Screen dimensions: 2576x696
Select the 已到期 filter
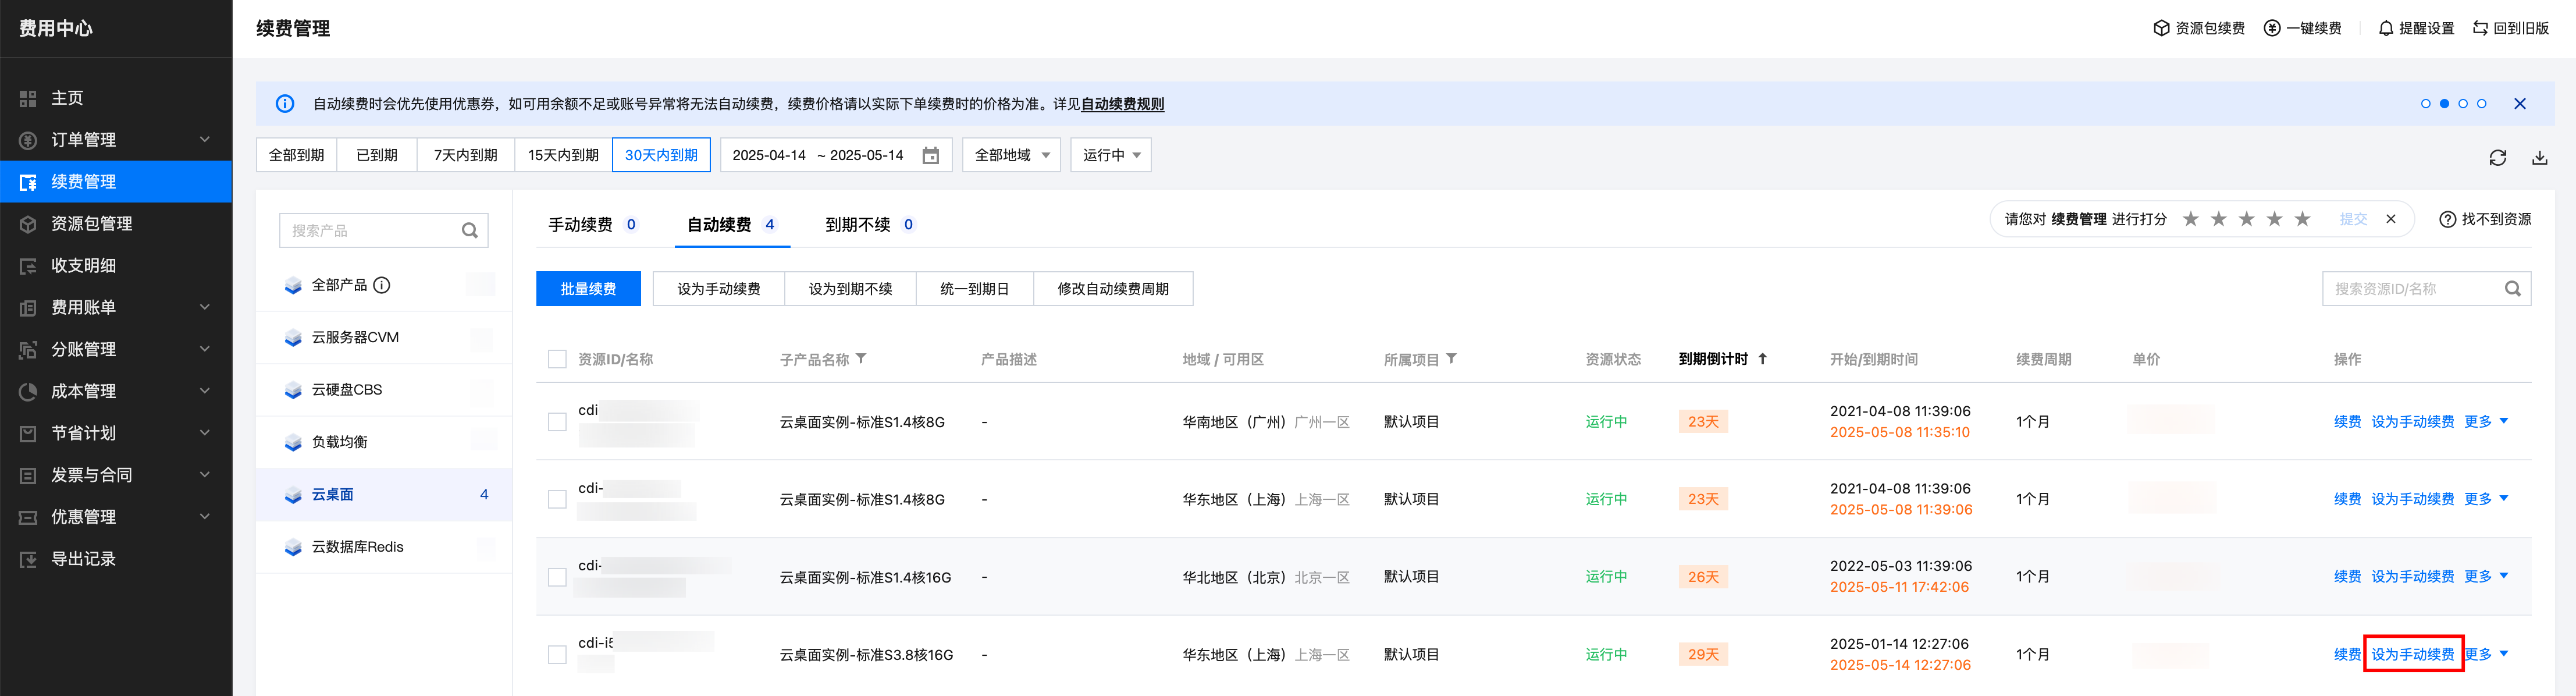[x=377, y=155]
